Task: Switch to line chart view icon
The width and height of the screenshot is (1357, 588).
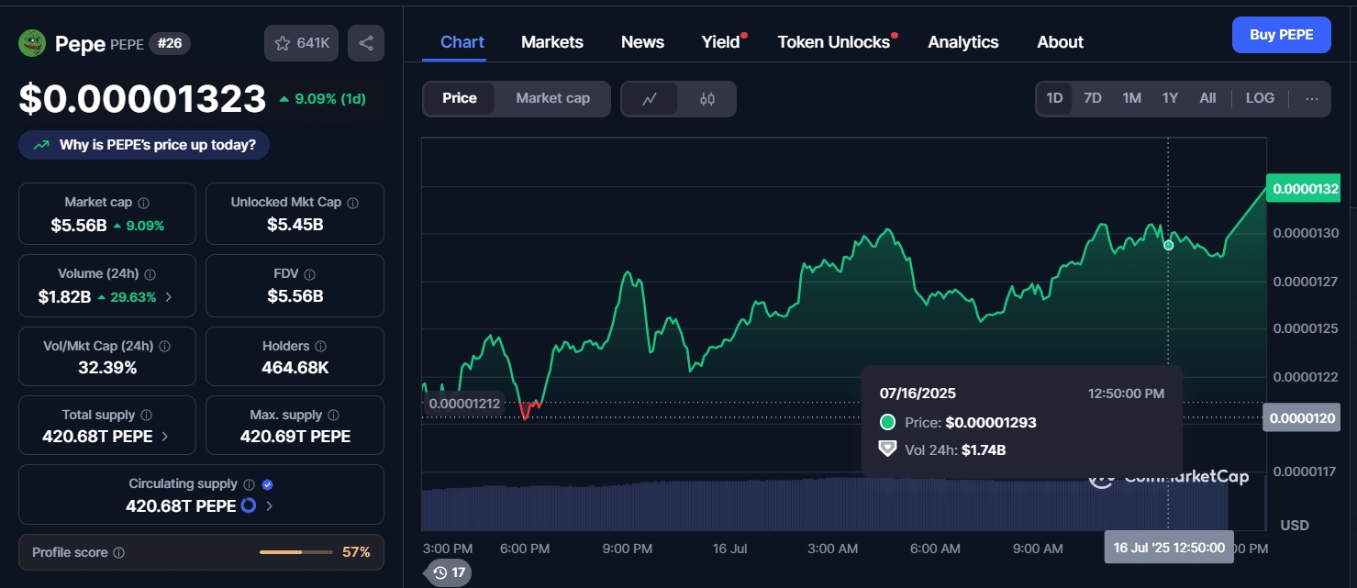Action: tap(650, 99)
